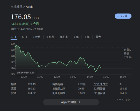Open the CDP スコア link
The width and height of the screenshot is (140, 111).
point(101,84)
